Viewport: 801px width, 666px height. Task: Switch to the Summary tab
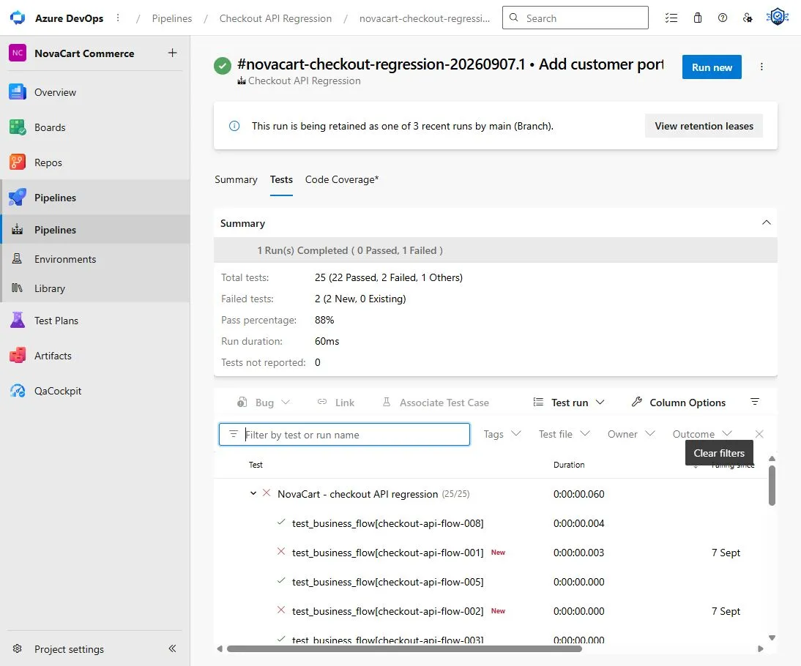tap(236, 180)
